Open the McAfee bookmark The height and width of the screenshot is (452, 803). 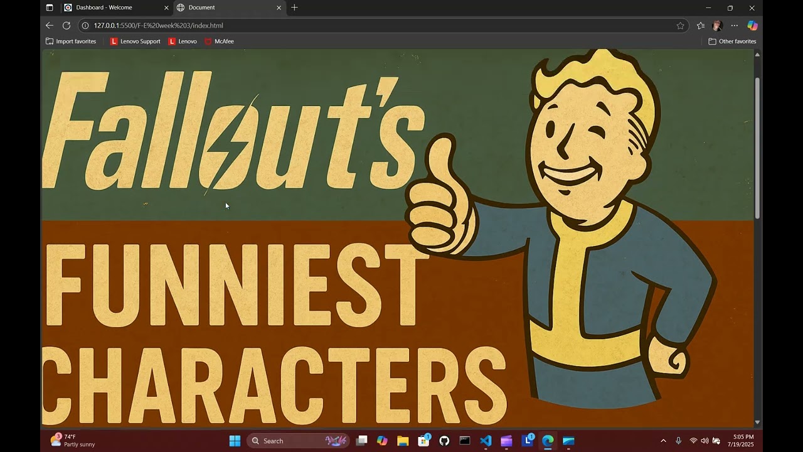[219, 41]
